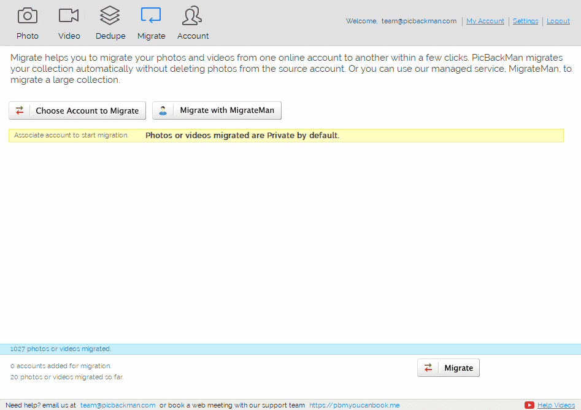Click the red YouTube play icon

[529, 405]
